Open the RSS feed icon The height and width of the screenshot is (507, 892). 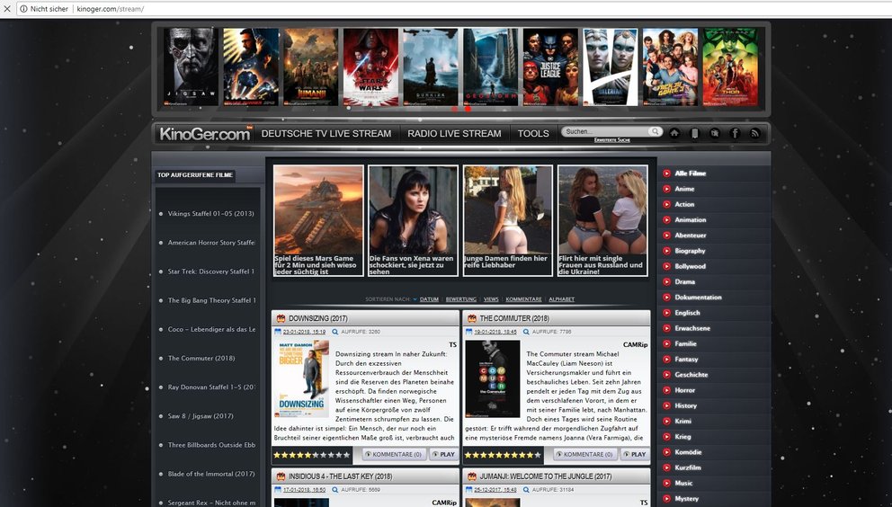tap(755, 133)
